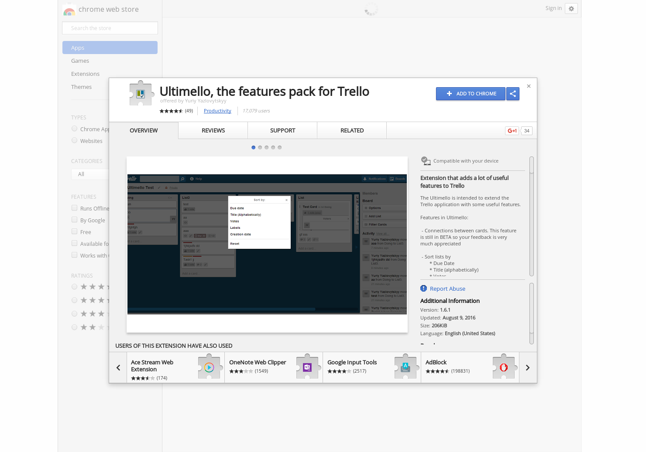The width and height of the screenshot is (646, 452).
Task: Open the Productivity category link
Action: pyautogui.click(x=217, y=111)
